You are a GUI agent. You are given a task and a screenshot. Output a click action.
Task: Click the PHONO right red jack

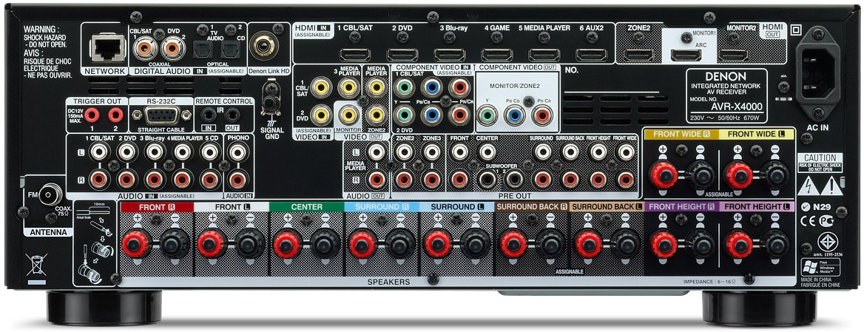click(x=238, y=179)
